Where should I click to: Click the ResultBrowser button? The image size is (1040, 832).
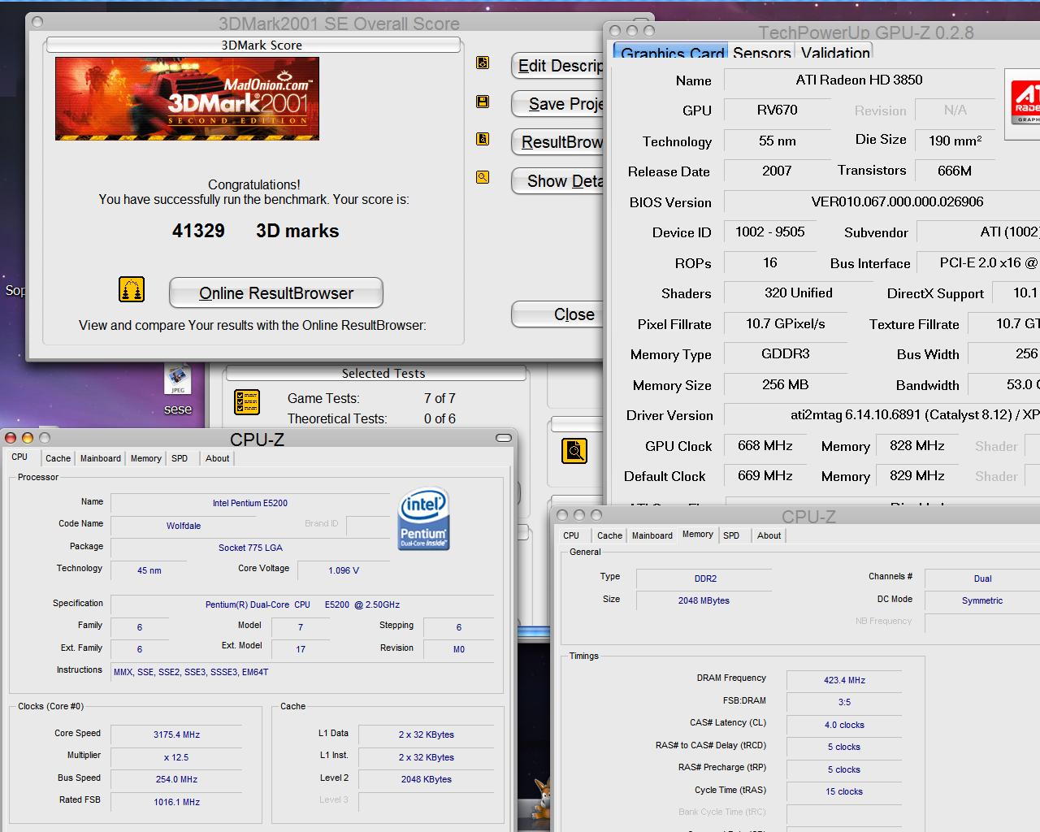coord(557,142)
